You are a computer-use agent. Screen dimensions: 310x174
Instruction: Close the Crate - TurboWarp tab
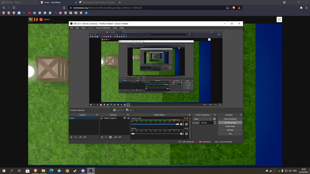(76, 2)
